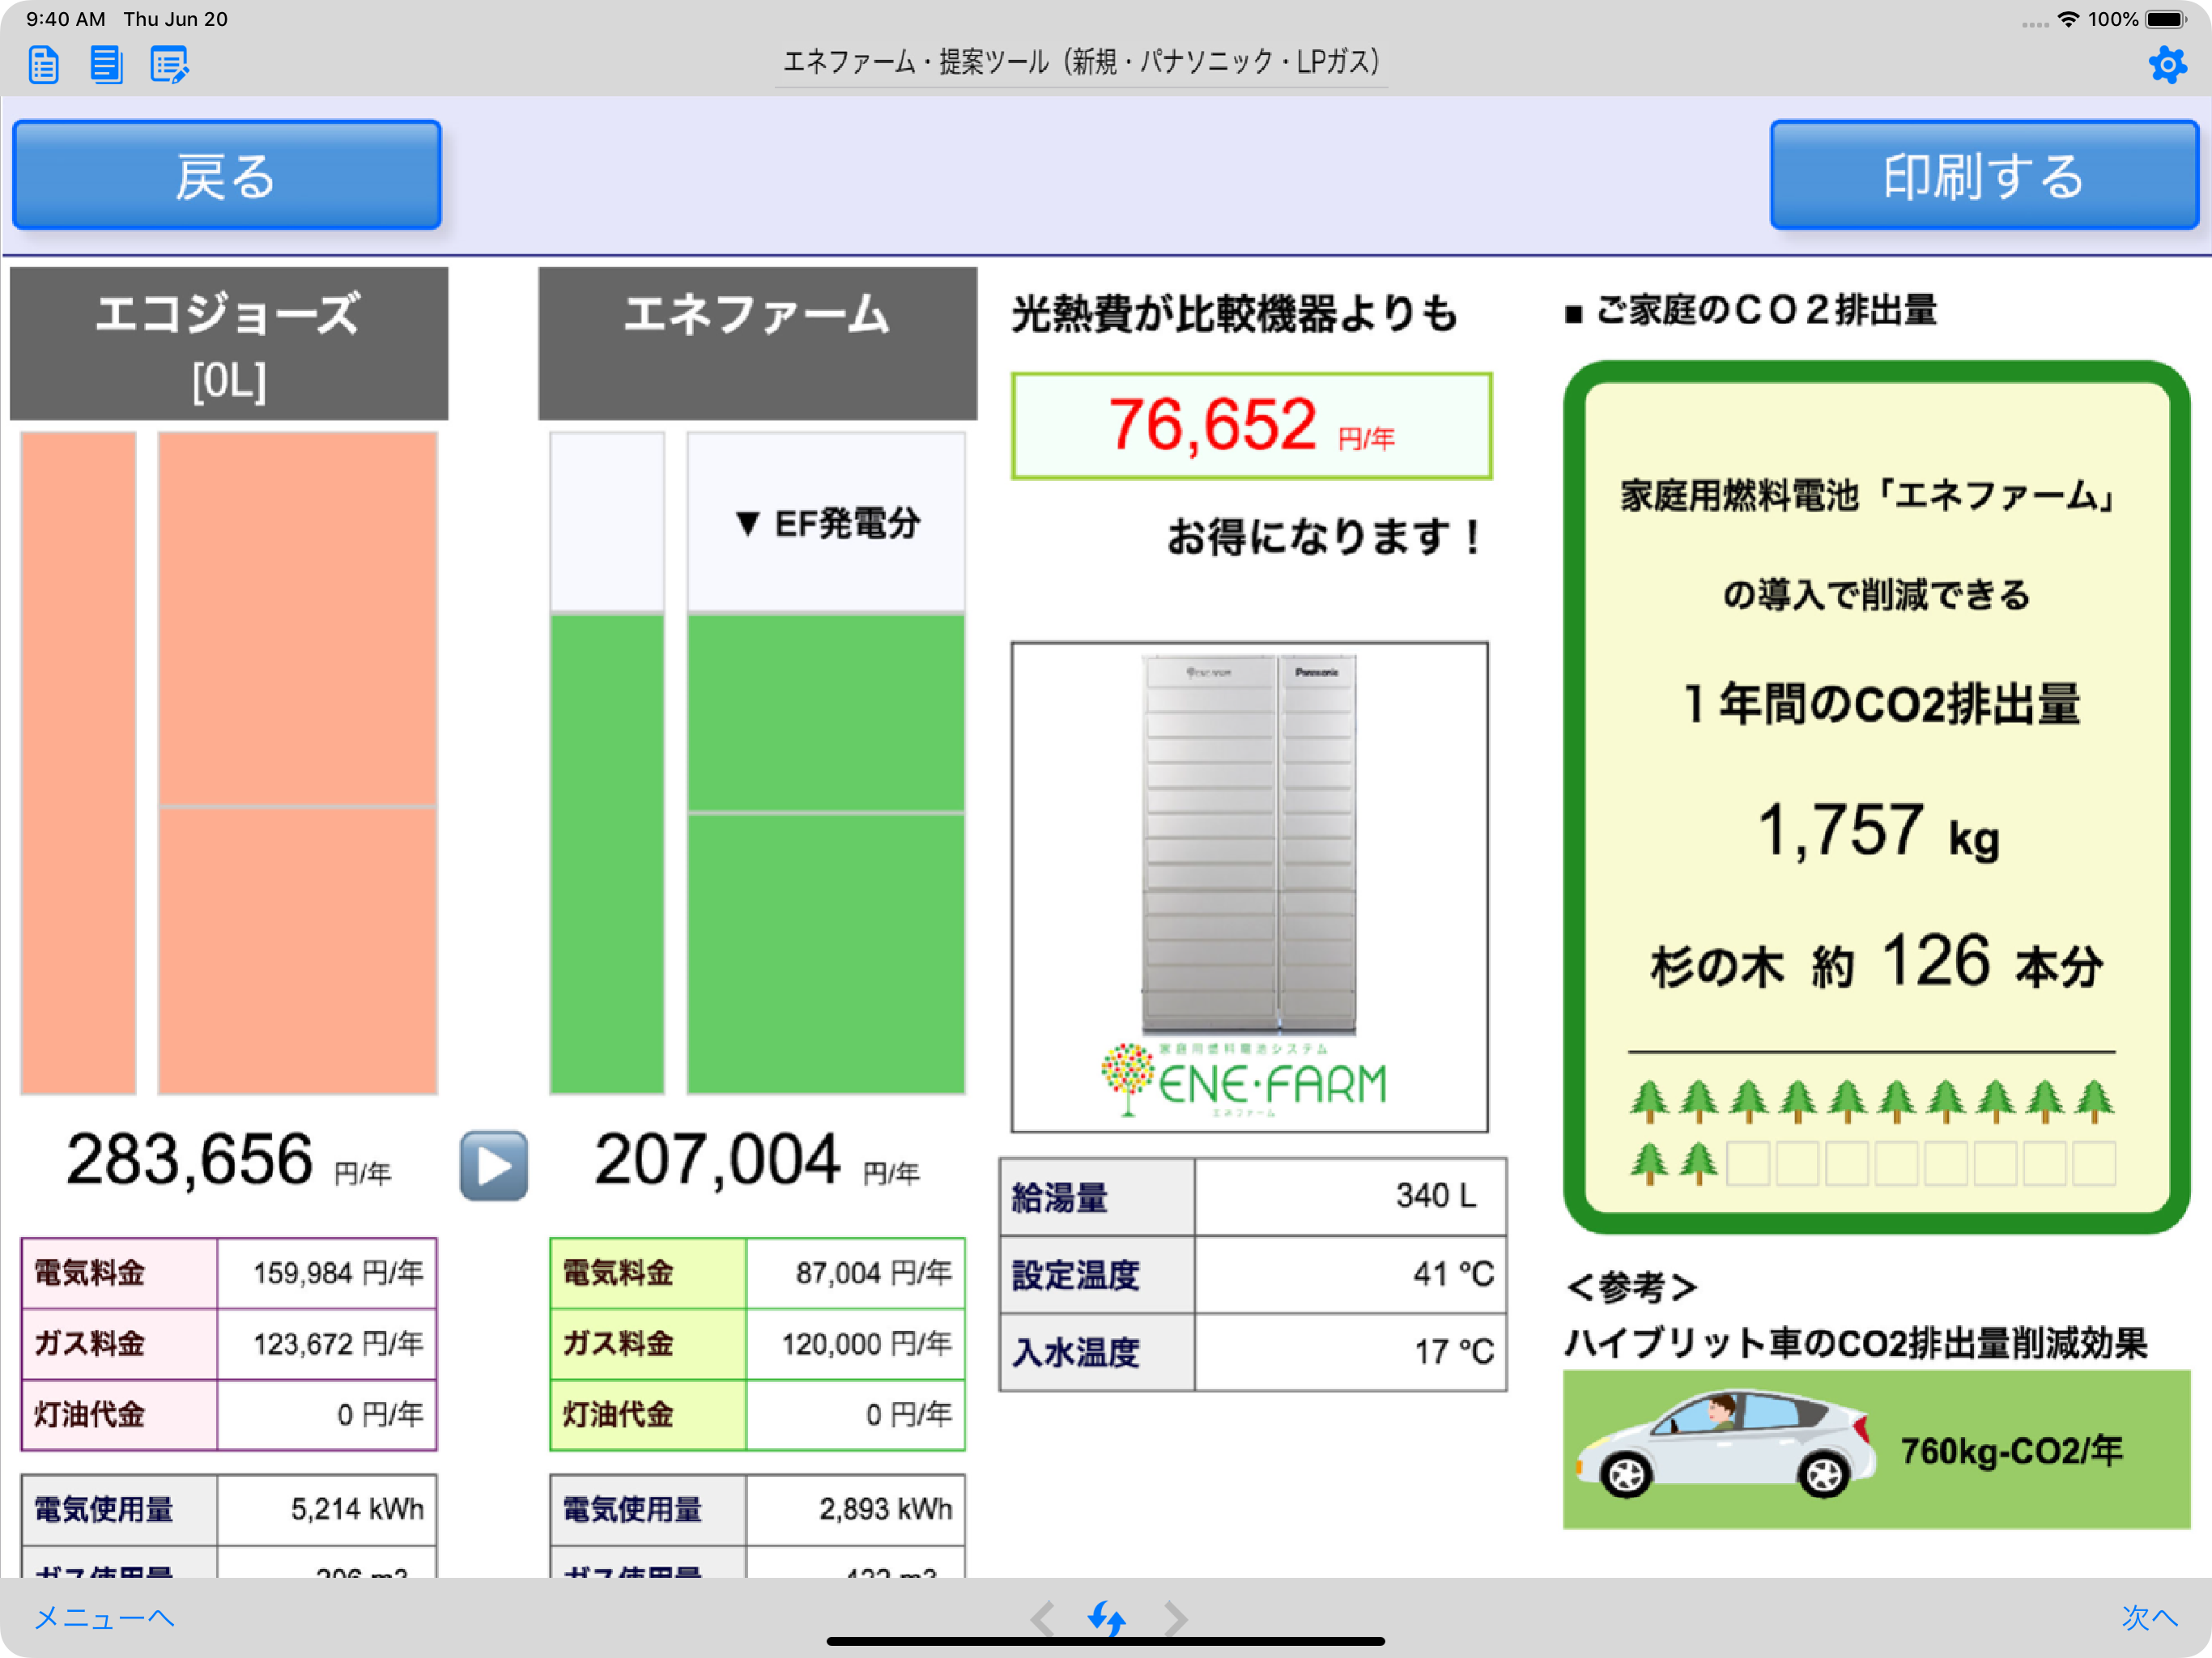Click the Wi-Fi status icon
The height and width of the screenshot is (1658, 2212).
click(2069, 19)
